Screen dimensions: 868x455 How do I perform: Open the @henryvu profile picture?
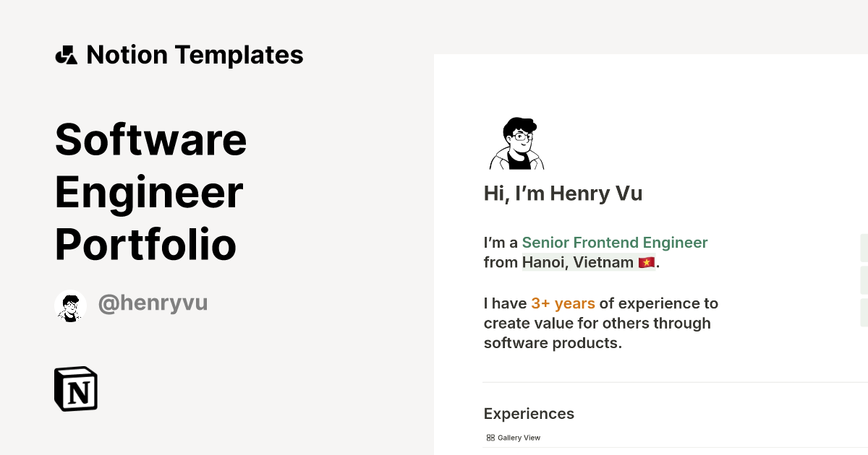pyautogui.click(x=70, y=305)
